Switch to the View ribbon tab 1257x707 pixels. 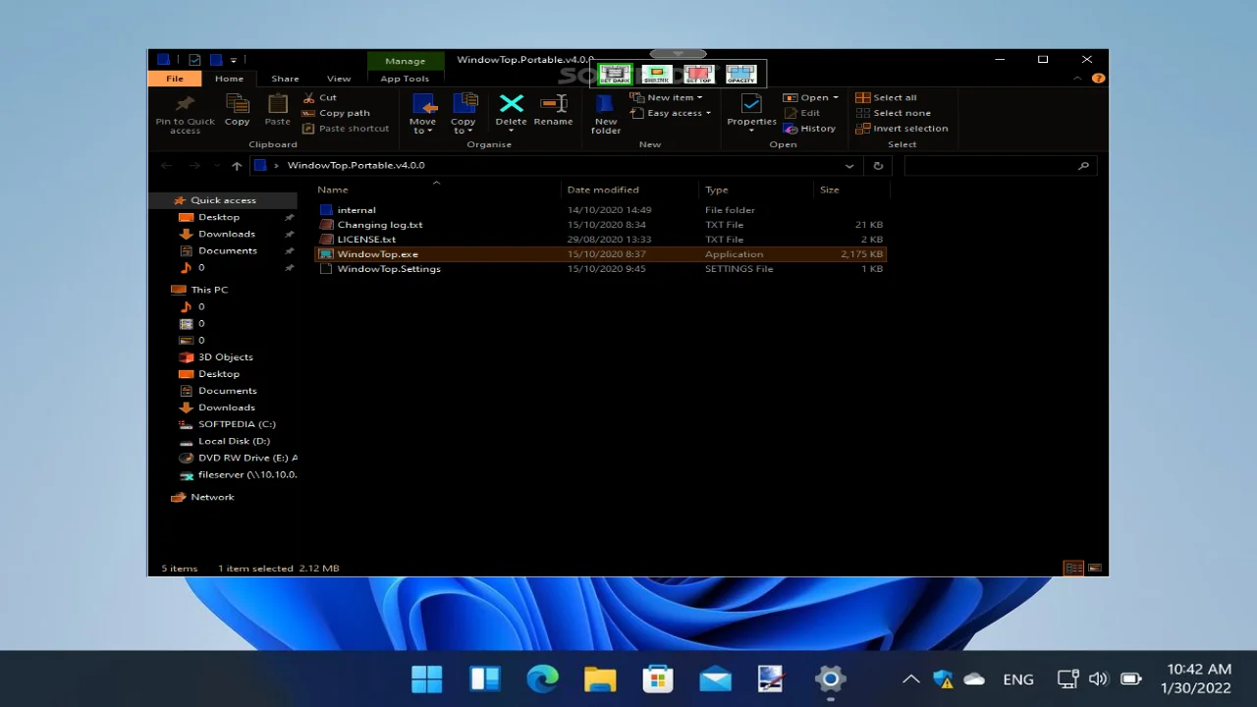(339, 79)
